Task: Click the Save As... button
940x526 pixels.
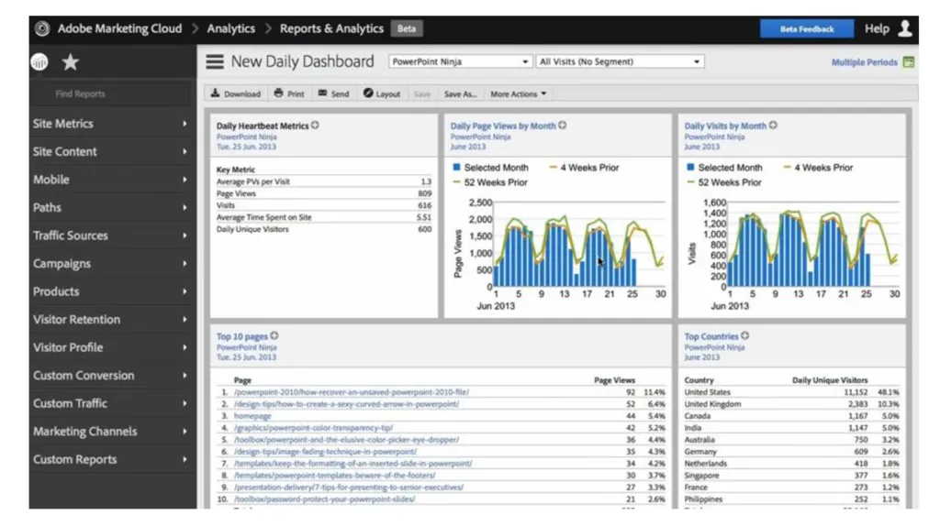Action: pyautogui.click(x=461, y=94)
